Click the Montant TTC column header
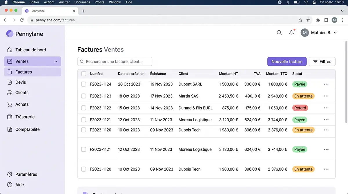This screenshot has height=194, width=348. 277,74
